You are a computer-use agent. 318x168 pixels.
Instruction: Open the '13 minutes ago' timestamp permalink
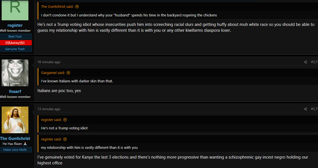49,109
